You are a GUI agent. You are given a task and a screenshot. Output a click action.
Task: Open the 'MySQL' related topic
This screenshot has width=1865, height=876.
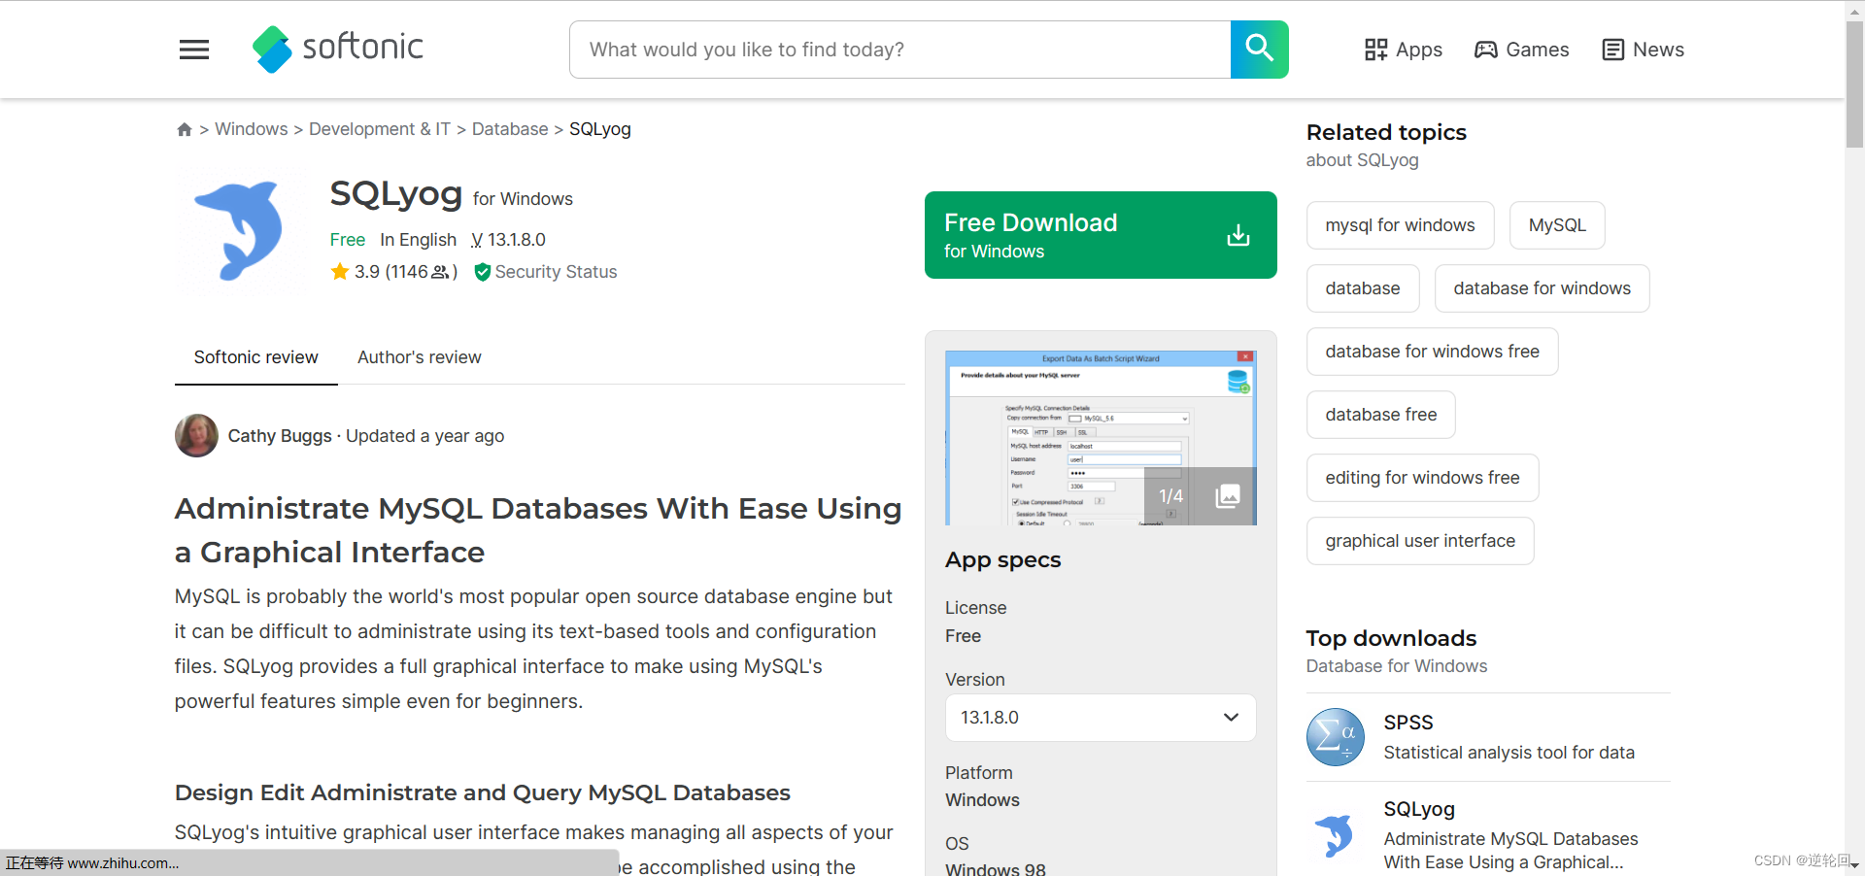pyautogui.click(x=1556, y=224)
